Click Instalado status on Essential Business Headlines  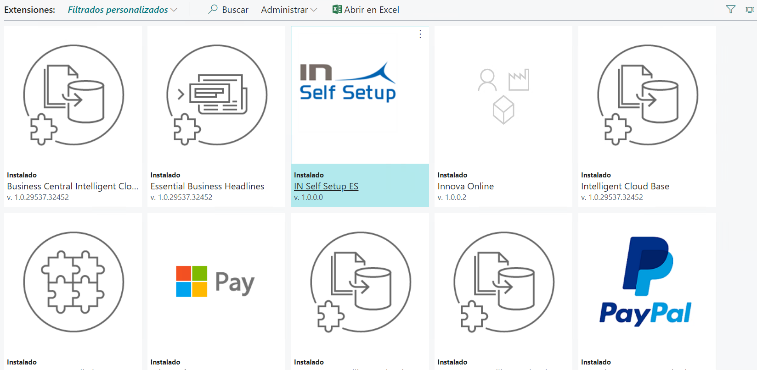point(165,175)
